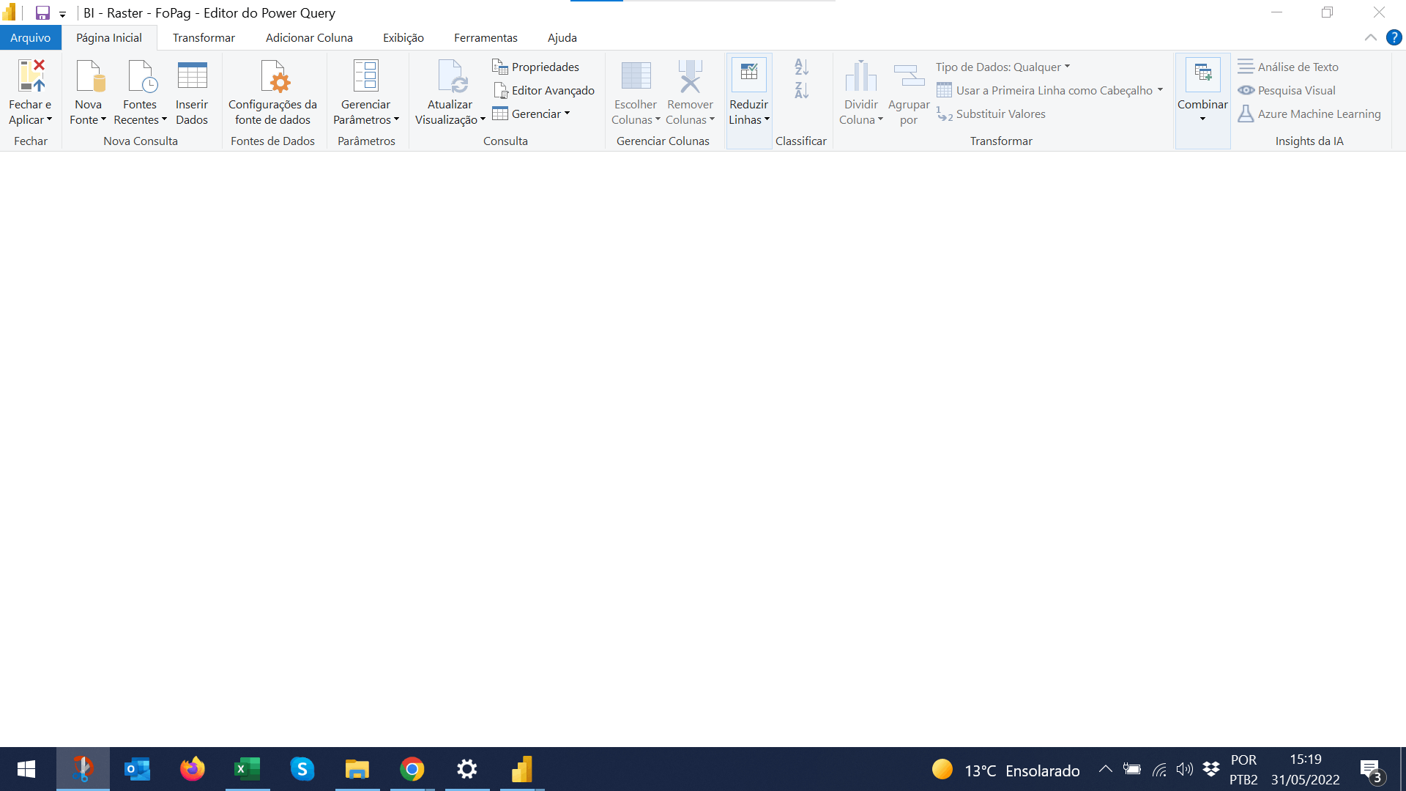The image size is (1406, 791).
Task: Expand the Gerenciar Parâmetros dropdown arrow
Action: click(396, 119)
